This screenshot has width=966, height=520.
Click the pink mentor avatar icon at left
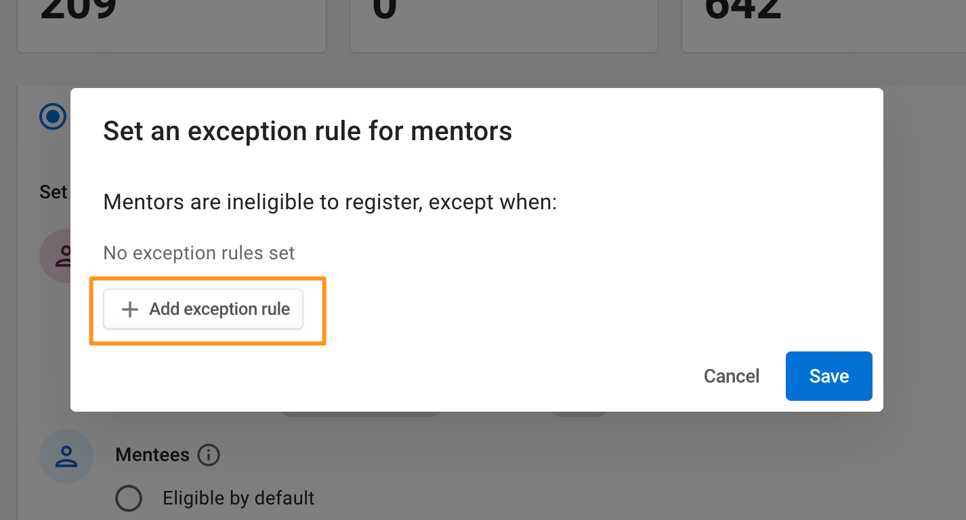coord(55,255)
